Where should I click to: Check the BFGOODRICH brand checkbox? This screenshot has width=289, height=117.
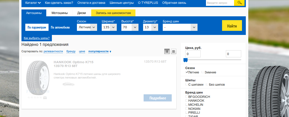pyautogui.click(x=187, y=96)
